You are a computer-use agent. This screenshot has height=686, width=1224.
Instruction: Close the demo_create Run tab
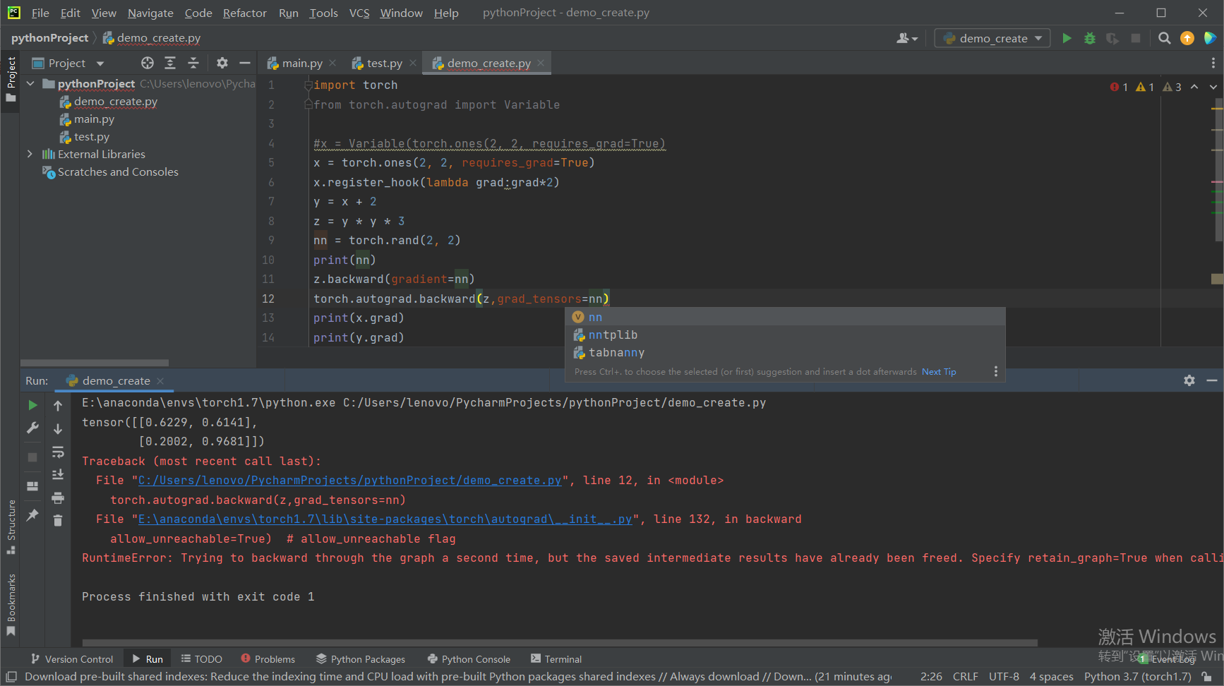pos(160,380)
